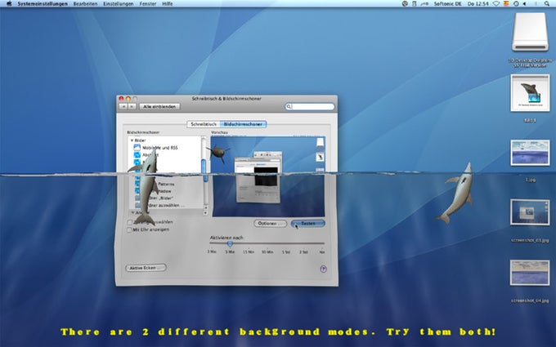This screenshot has height=347, width=556.
Task: Select the screenshot_03.jpg desktop thumbnail
Action: tap(530, 212)
